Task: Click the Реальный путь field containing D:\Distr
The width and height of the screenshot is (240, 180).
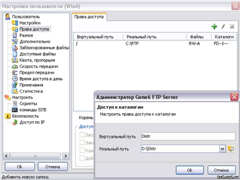Action: tap(180, 148)
